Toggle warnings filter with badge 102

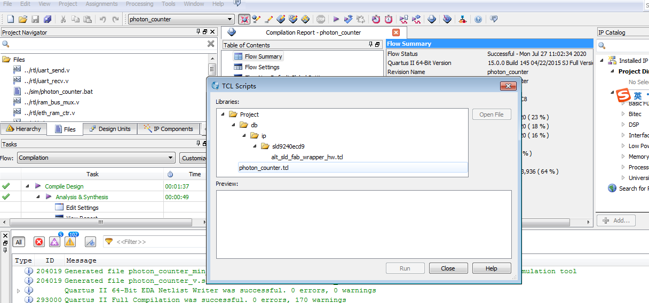click(70, 242)
